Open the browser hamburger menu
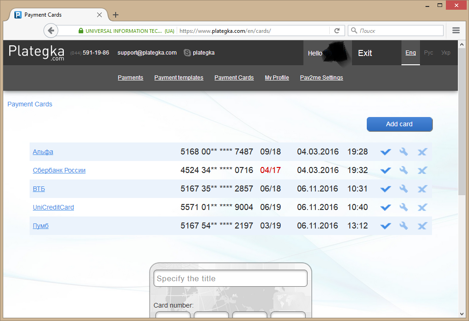 coord(456,31)
